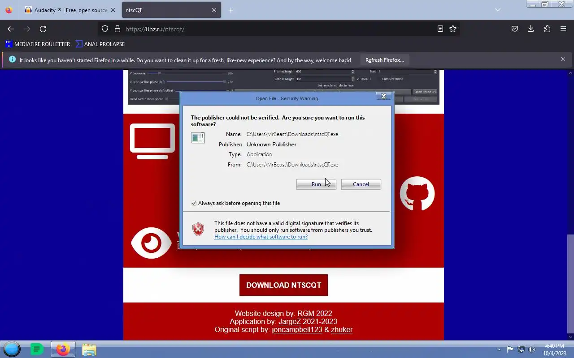Open the volume speaker tray icon

coord(532,349)
